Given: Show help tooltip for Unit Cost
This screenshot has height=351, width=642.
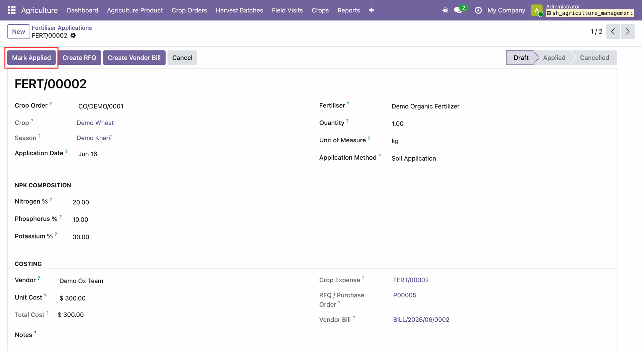Looking at the screenshot, I should pyautogui.click(x=45, y=295).
